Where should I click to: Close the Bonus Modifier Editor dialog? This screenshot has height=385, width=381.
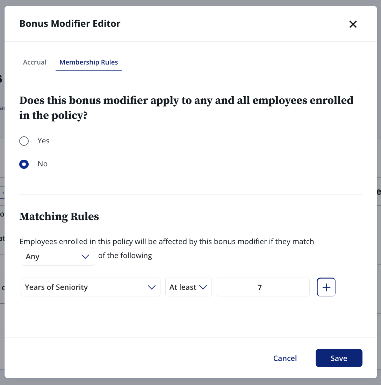click(x=353, y=24)
